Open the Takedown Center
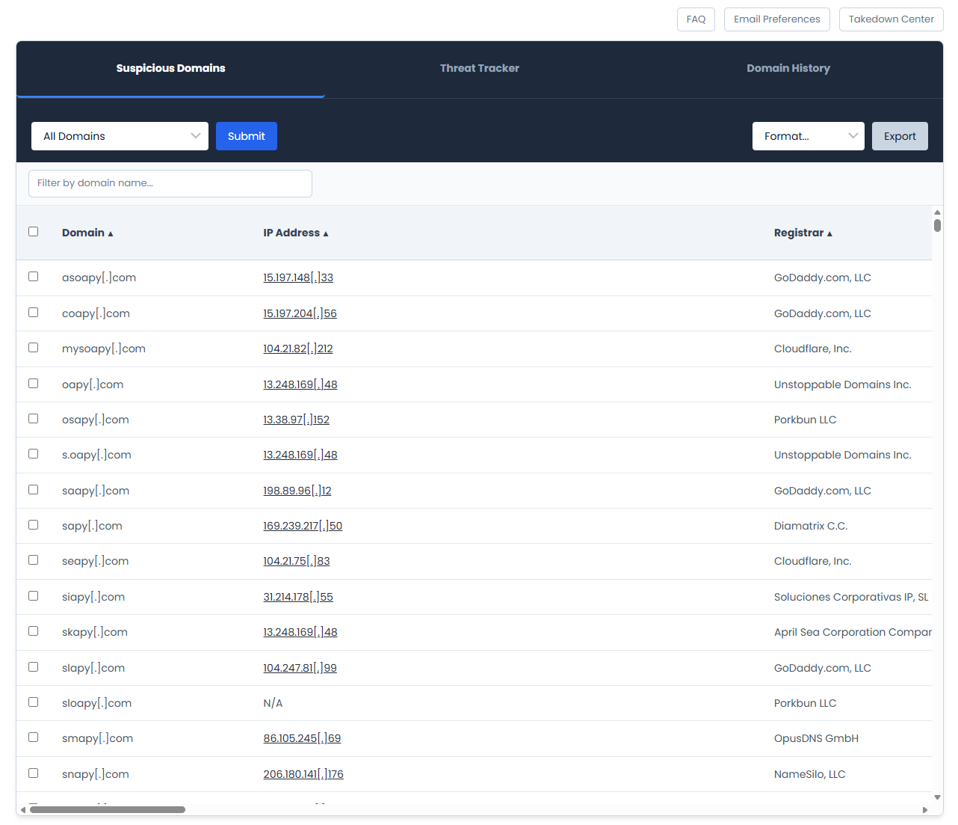This screenshot has height=825, width=958. point(891,19)
